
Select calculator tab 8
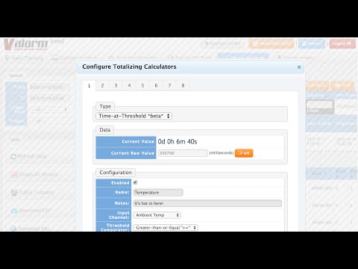[183, 85]
